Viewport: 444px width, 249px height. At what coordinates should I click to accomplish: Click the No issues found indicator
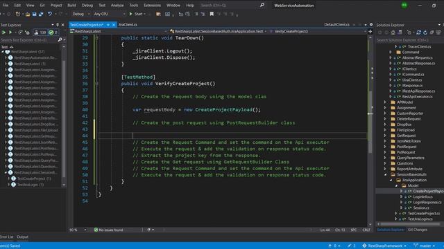coord(108,230)
